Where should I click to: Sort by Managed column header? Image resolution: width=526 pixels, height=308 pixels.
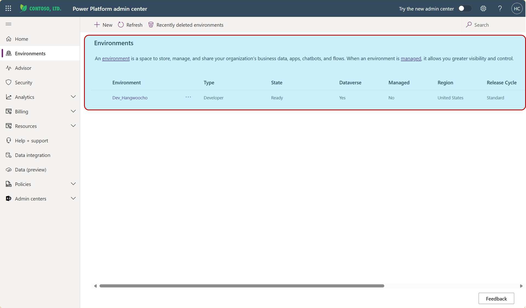tap(399, 82)
